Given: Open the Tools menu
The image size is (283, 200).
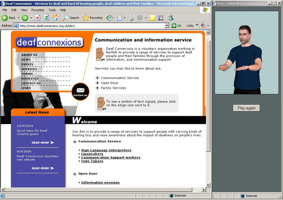Looking at the screenshot, I should point(52,10).
